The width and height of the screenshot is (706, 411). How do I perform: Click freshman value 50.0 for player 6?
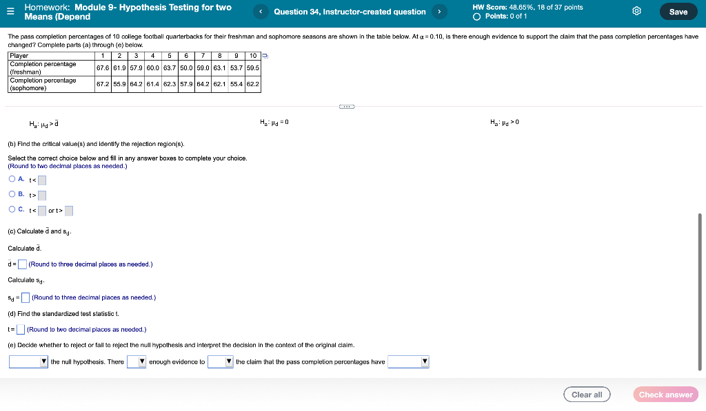pos(186,68)
